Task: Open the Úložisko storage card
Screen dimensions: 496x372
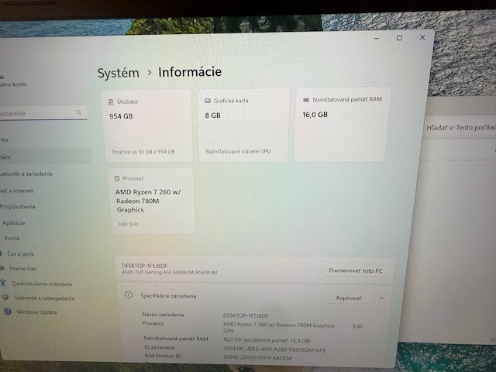Action: click(x=148, y=126)
